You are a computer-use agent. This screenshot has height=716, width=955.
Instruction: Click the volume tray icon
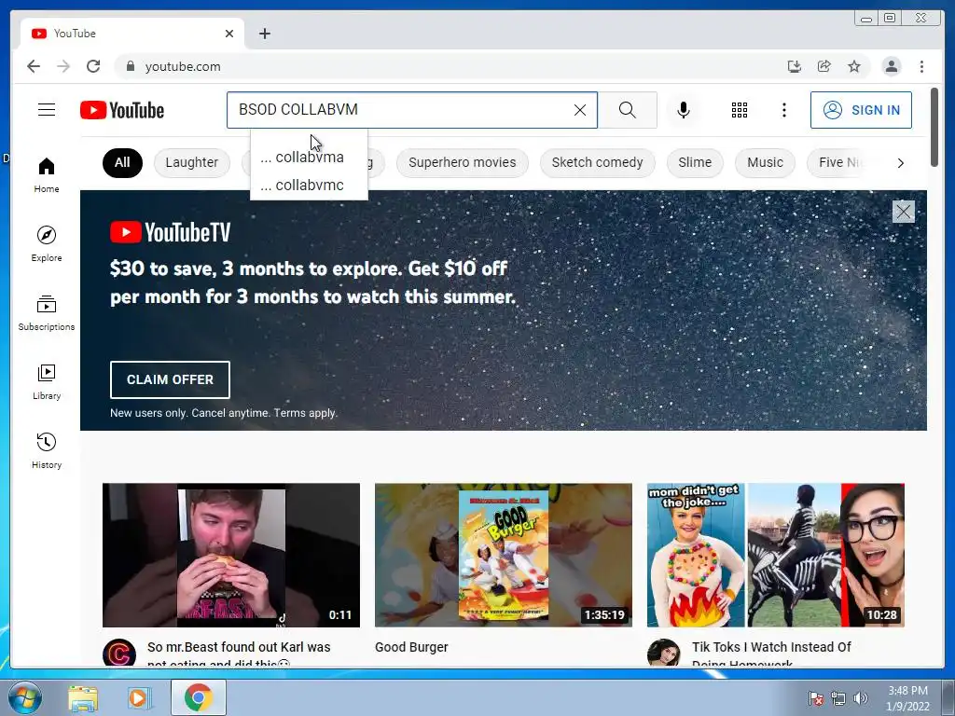[860, 698]
